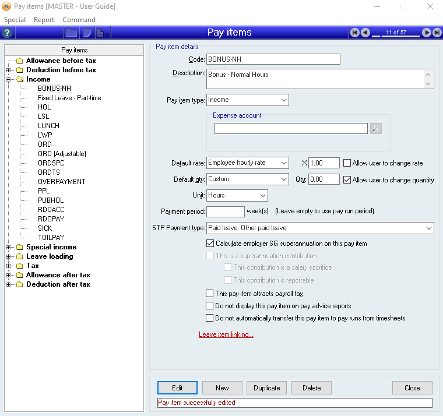Open the Report menu
The width and height of the screenshot is (443, 416).
click(x=44, y=19)
